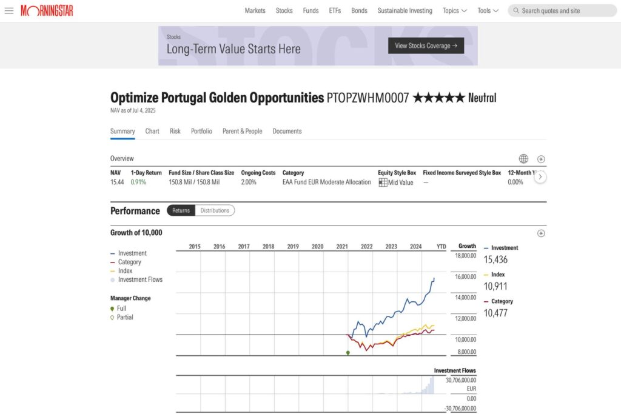Switch to the Returns toggle

[181, 210]
